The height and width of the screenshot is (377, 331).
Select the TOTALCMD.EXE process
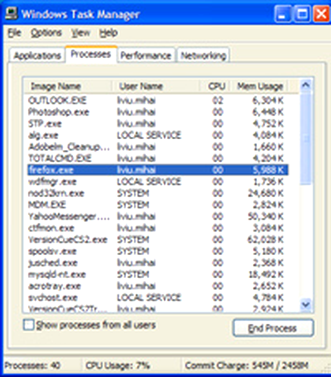[158, 158]
